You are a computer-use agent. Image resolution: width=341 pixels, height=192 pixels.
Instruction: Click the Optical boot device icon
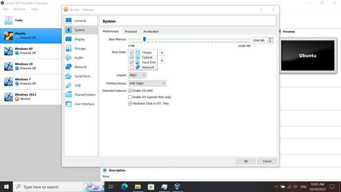(x=137, y=57)
